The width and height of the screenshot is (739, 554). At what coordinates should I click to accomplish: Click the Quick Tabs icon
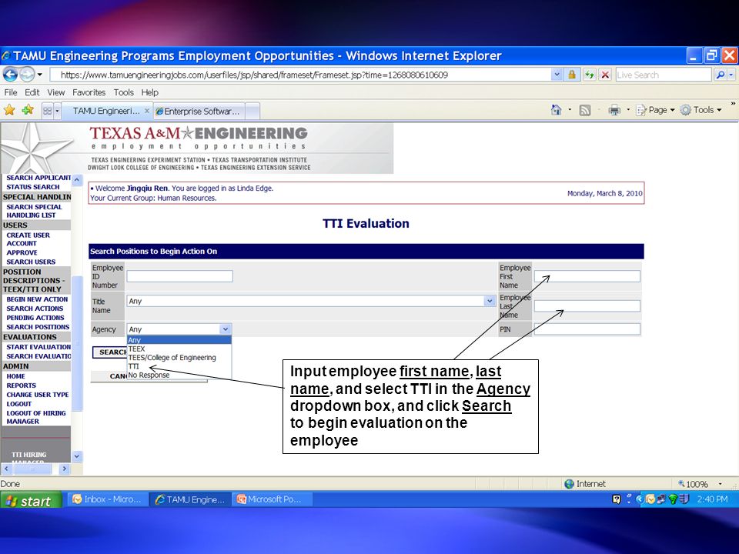47,111
